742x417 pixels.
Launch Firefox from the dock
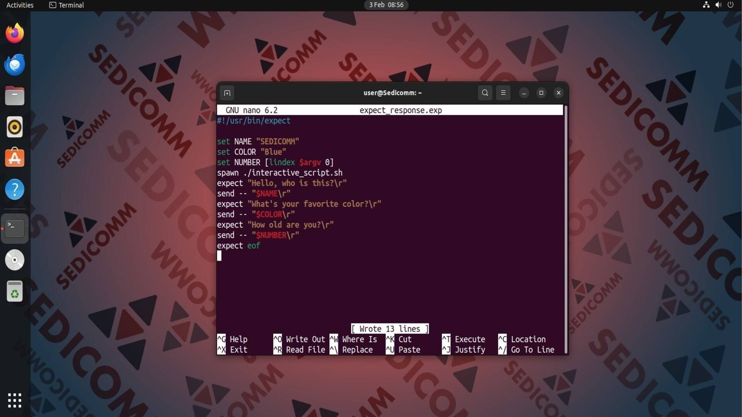(x=15, y=33)
